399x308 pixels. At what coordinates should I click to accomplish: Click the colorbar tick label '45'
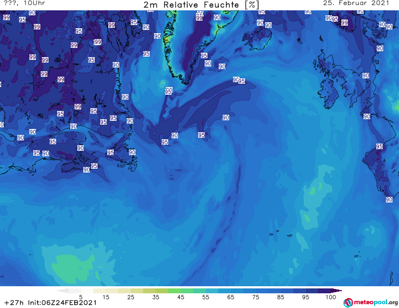[x=181, y=297]
